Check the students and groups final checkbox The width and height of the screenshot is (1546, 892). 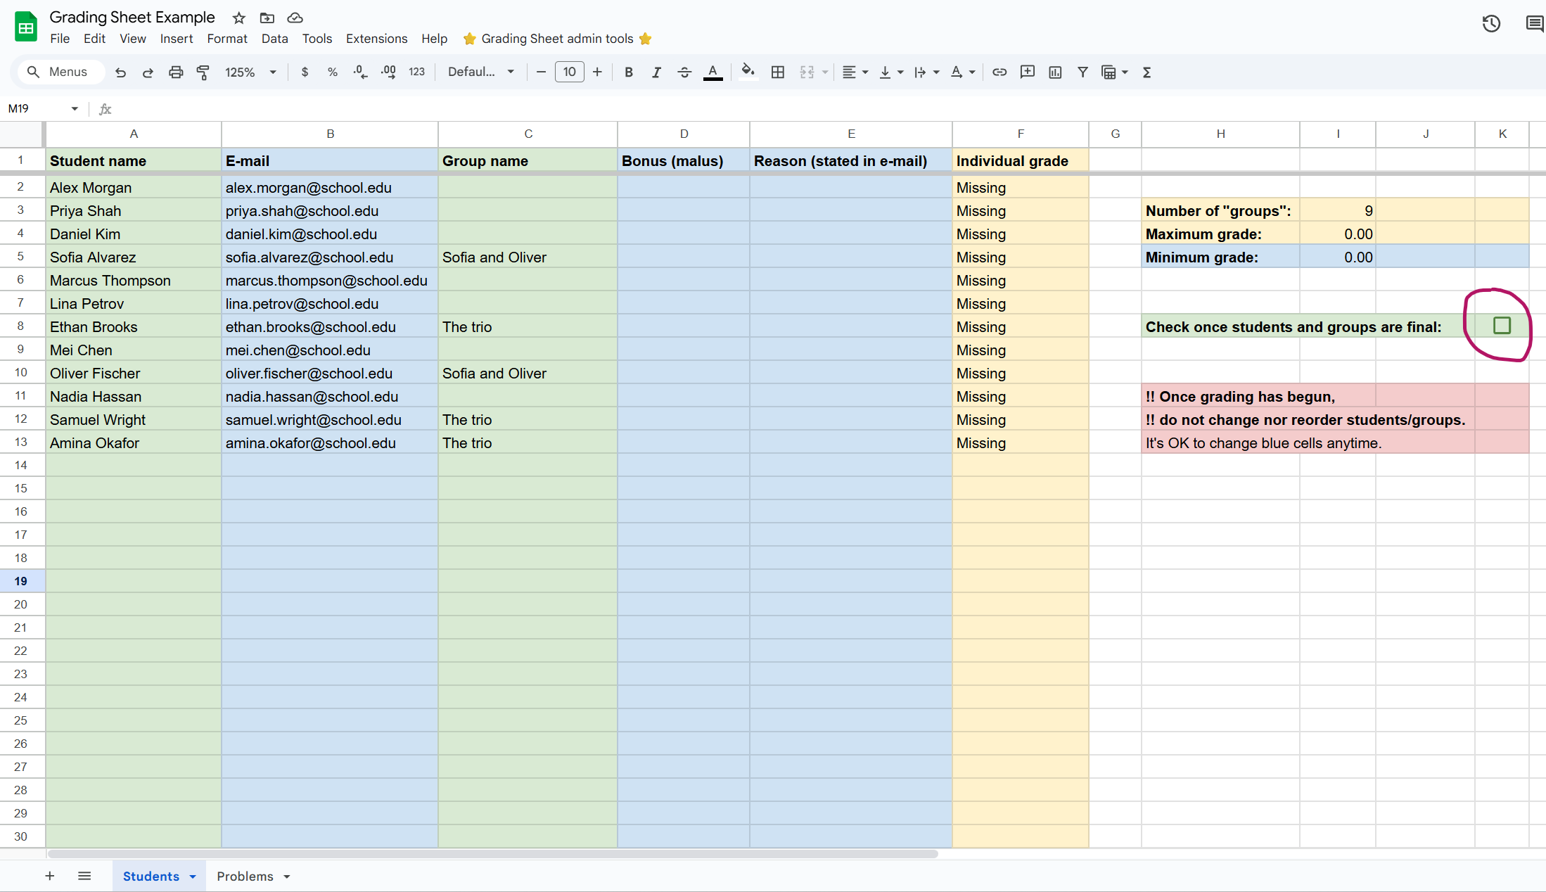(x=1502, y=326)
